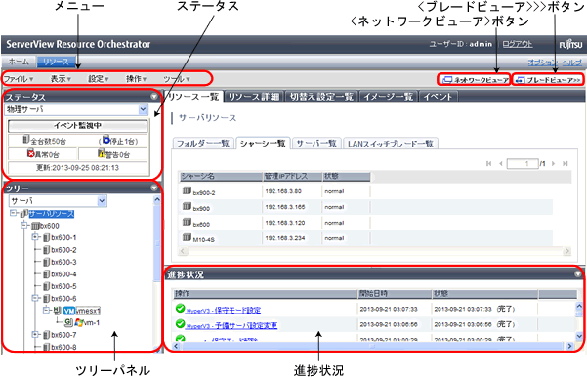Open the 設定 menu
587x377 pixels.
tap(99, 79)
